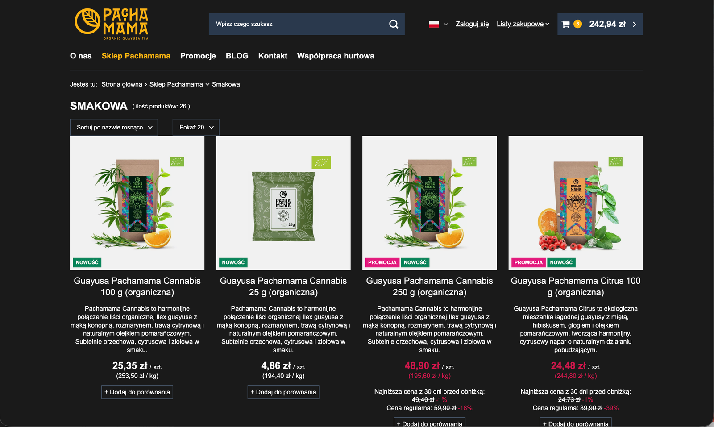Open the Listy zakupowe dropdown
714x427 pixels.
click(523, 24)
